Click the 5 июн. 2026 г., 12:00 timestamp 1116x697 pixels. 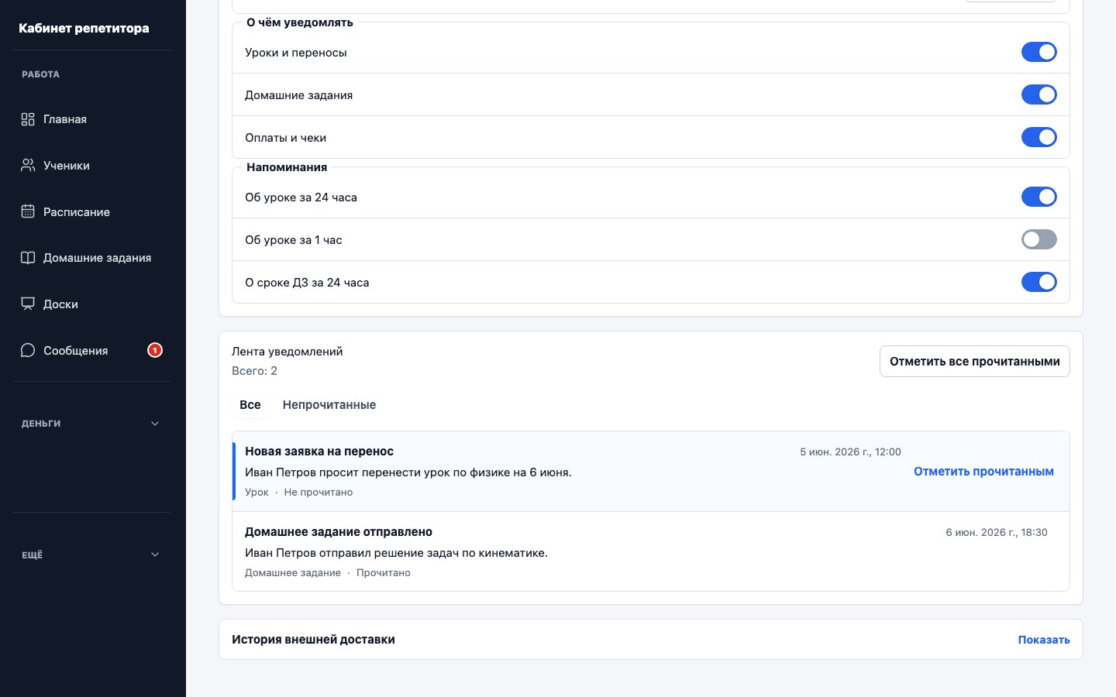tap(850, 452)
